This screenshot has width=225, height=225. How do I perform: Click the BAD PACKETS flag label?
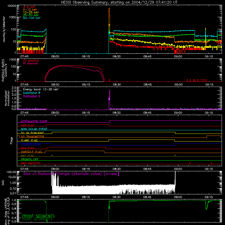pos(31,163)
